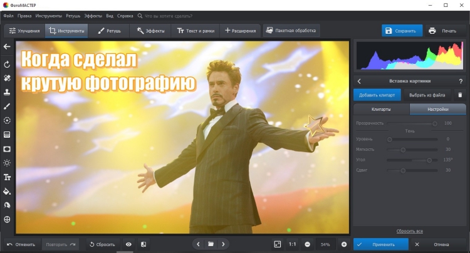
Task: Select the bottom circular crosshair tool
Action: pos(7,219)
